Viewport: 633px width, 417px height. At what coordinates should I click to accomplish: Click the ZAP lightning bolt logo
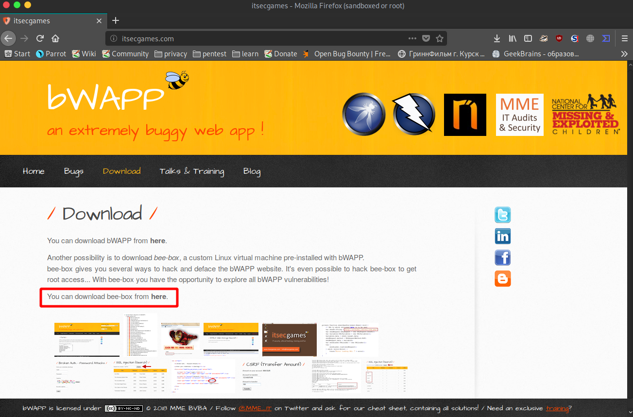click(414, 115)
